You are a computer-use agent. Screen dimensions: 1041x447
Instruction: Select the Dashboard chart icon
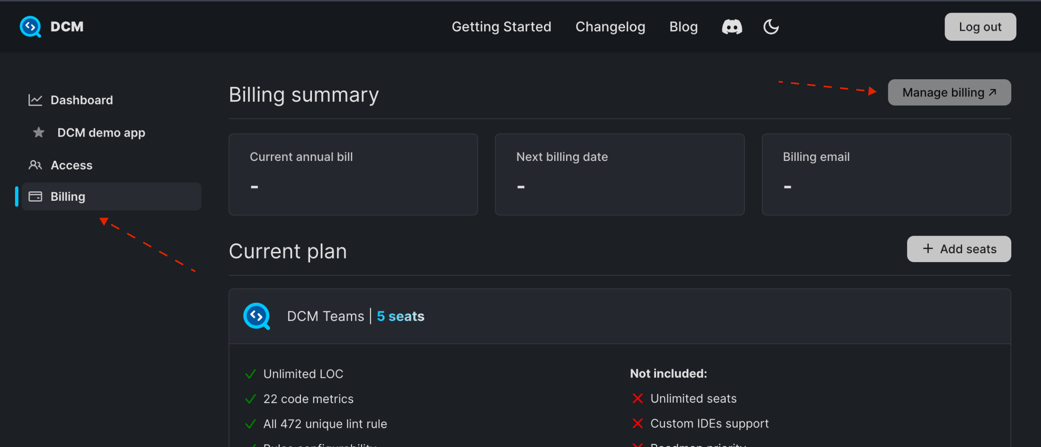[35, 100]
